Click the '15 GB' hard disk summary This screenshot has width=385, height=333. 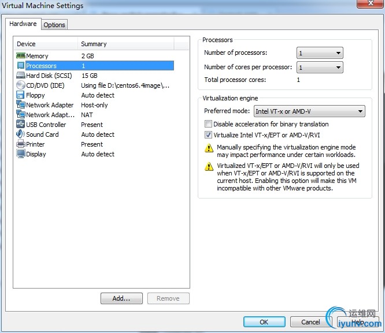click(90, 76)
